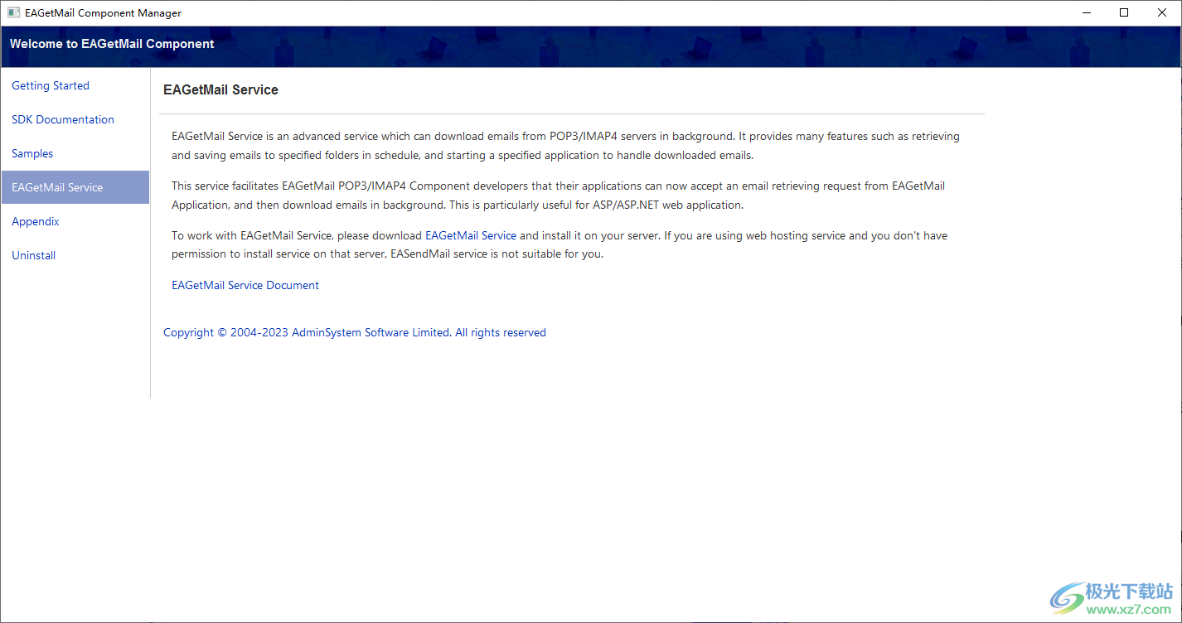Viewport: 1182px width, 623px height.
Task: Close the EAGetMail Component Manager
Action: coord(1162,12)
